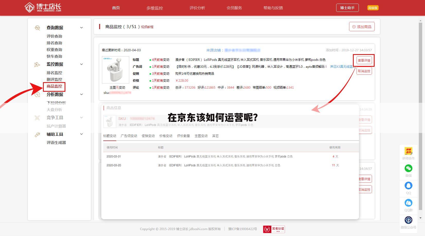Click the 辅助工具 wrench icon
Viewport: 425px width, 236px height.
37,134
